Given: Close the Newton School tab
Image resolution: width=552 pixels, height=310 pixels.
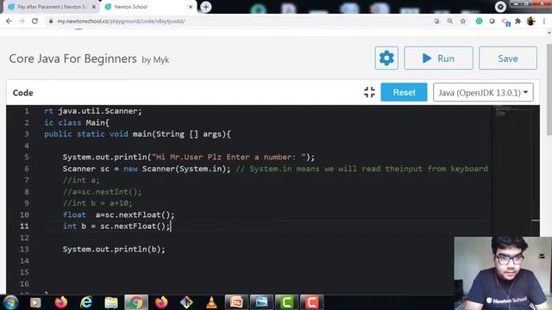Looking at the screenshot, I should [191, 7].
